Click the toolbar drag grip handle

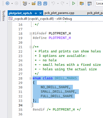[3, 3]
